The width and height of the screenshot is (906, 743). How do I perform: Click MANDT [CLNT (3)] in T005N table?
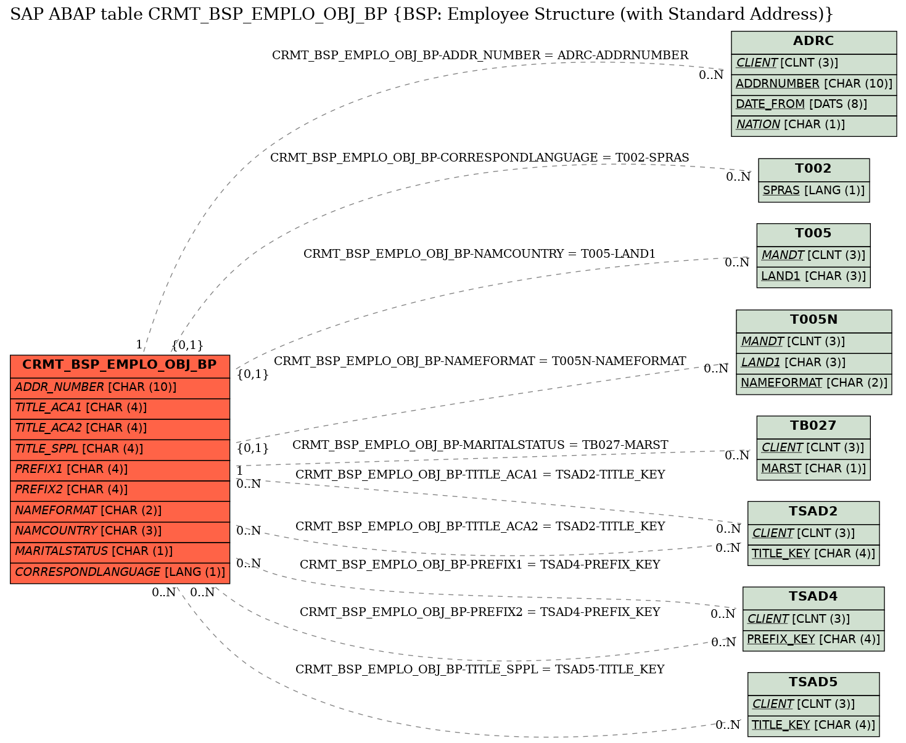point(814,342)
